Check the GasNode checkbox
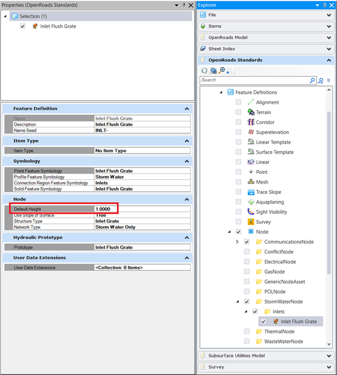The height and width of the screenshot is (375, 337). click(x=246, y=272)
